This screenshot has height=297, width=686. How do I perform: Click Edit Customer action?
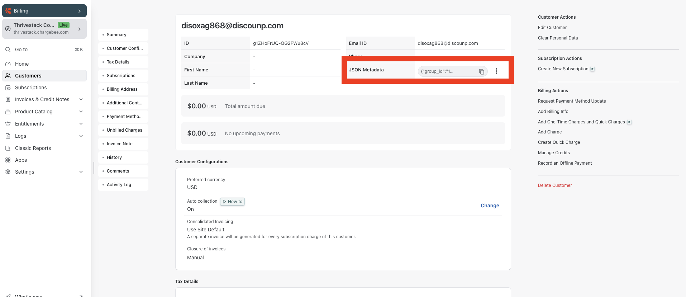(x=552, y=28)
